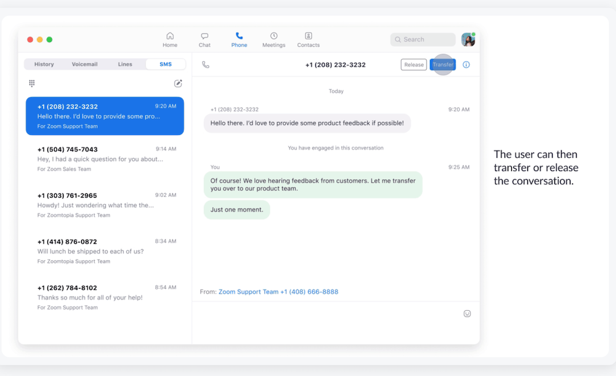The width and height of the screenshot is (616, 376).
Task: Open the Chat section
Action: point(204,39)
